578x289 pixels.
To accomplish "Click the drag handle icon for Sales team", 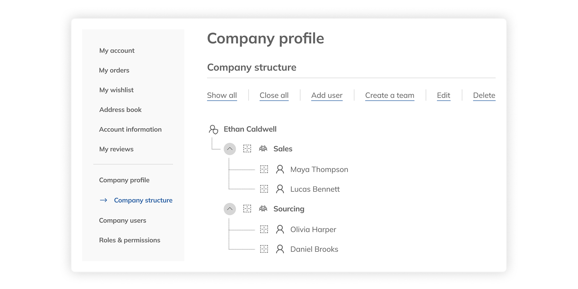I will tap(247, 149).
